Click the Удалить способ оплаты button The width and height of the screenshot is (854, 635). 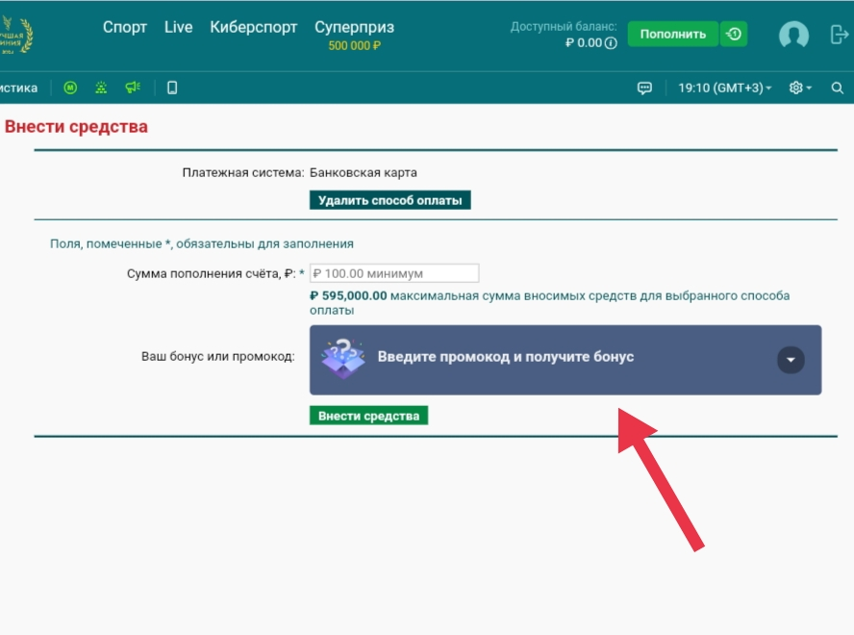(x=389, y=200)
